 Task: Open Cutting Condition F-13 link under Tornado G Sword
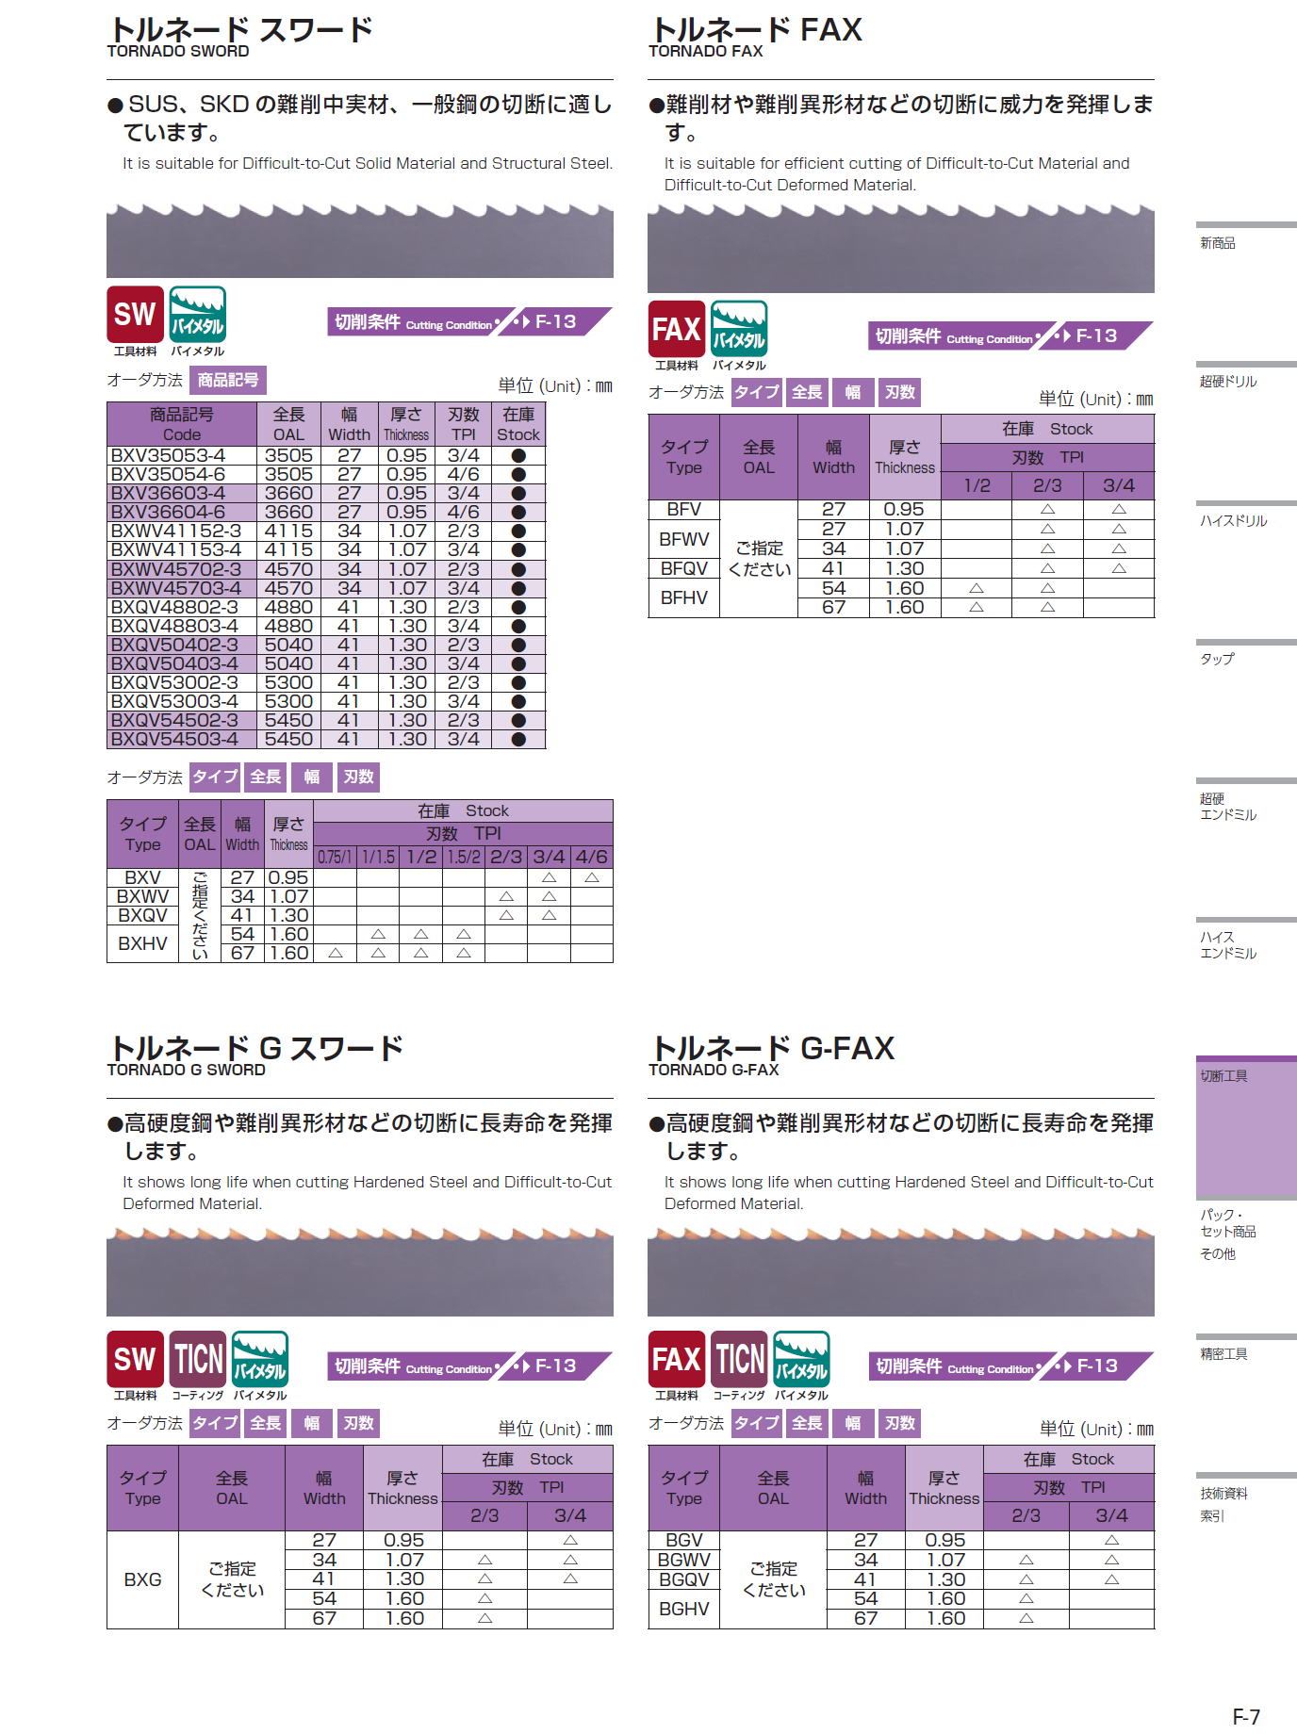[468, 1366]
